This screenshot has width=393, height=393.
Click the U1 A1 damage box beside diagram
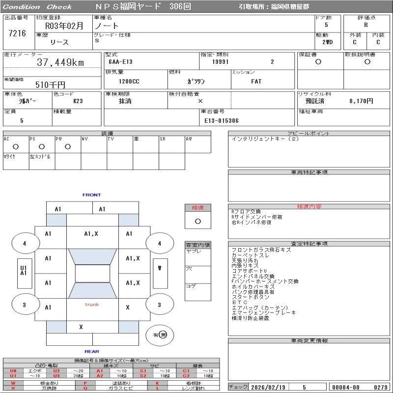[x=25, y=274]
